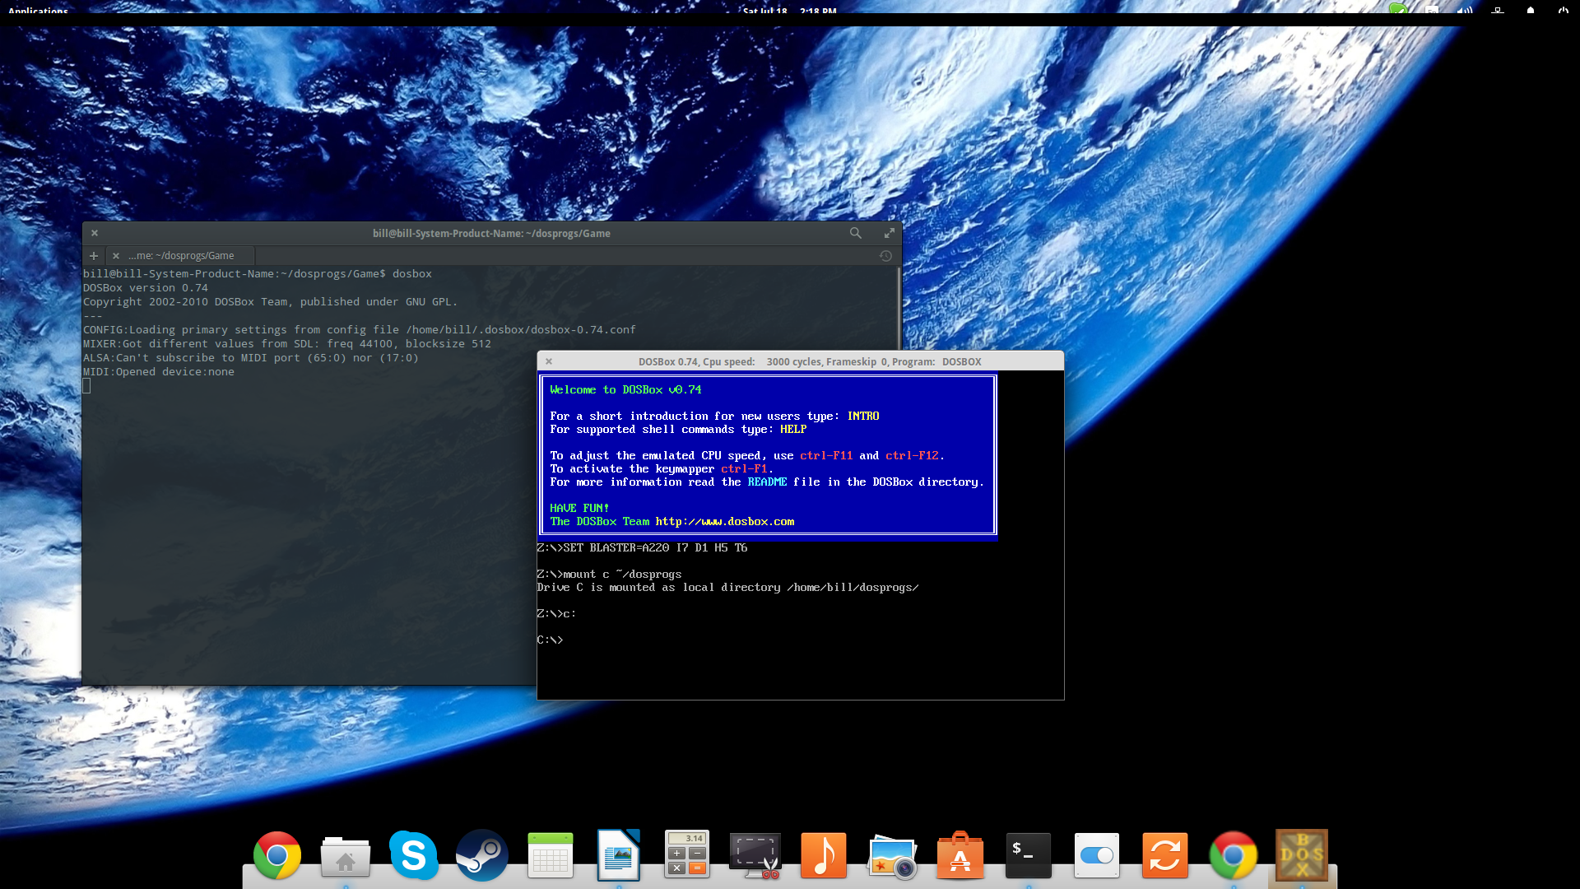Open the volume indicator in top panel

[1465, 11]
